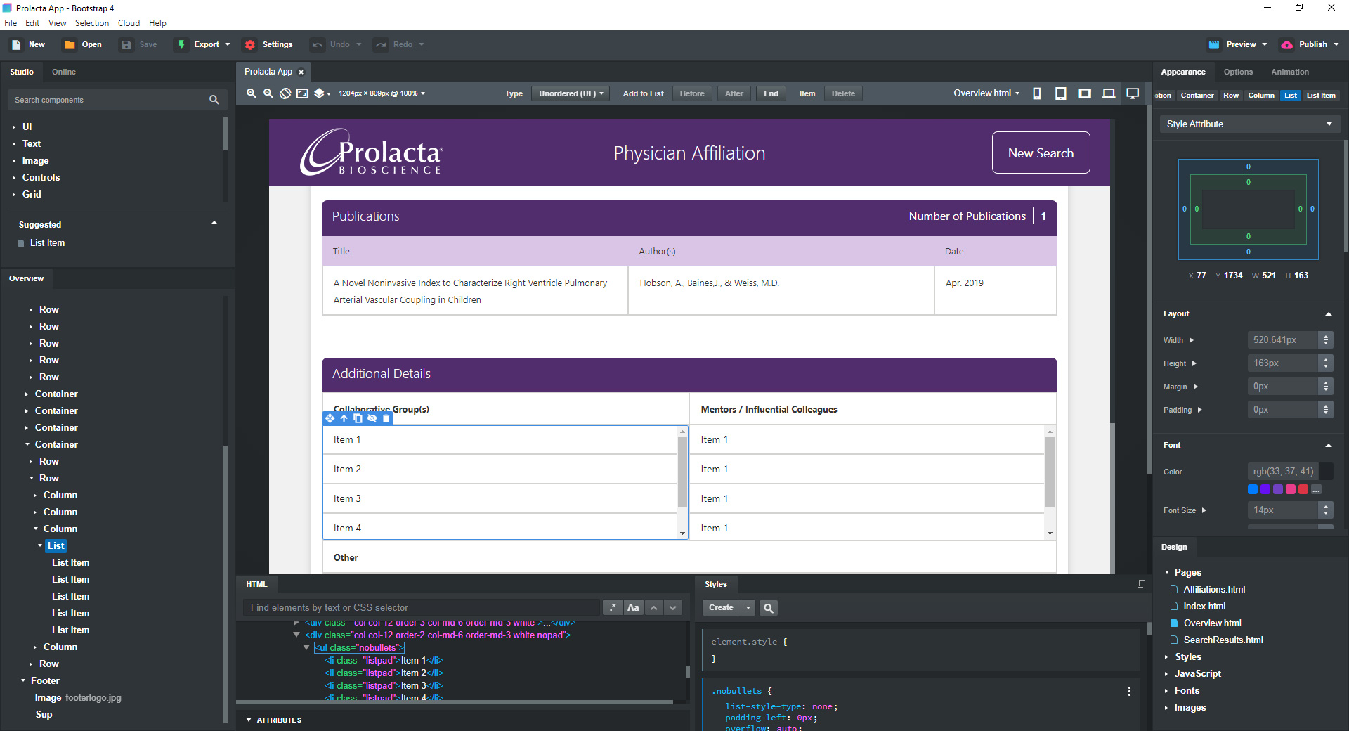Open the Options tab
1349x731 pixels.
pyautogui.click(x=1238, y=72)
